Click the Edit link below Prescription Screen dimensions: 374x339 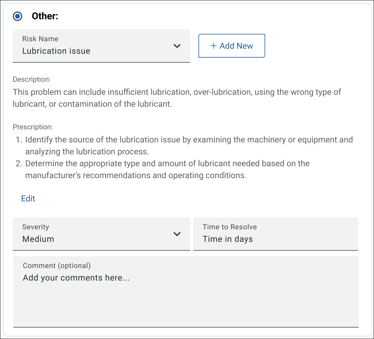tap(28, 198)
